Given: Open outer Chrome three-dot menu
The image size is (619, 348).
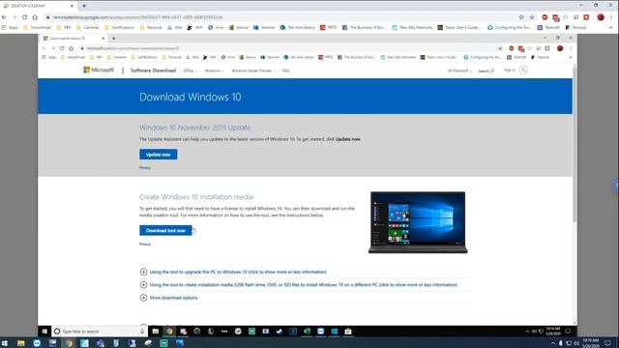Looking at the screenshot, I should pos(611,17).
